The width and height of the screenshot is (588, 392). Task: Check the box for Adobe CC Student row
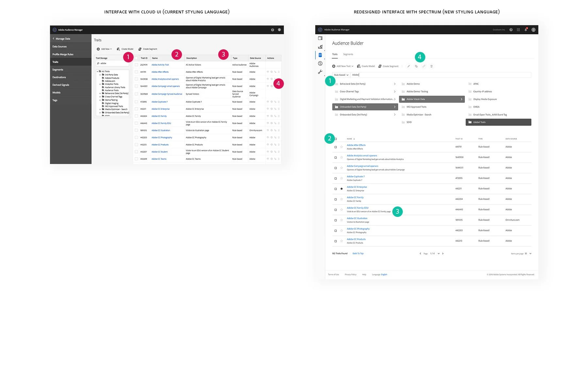(x=136, y=152)
